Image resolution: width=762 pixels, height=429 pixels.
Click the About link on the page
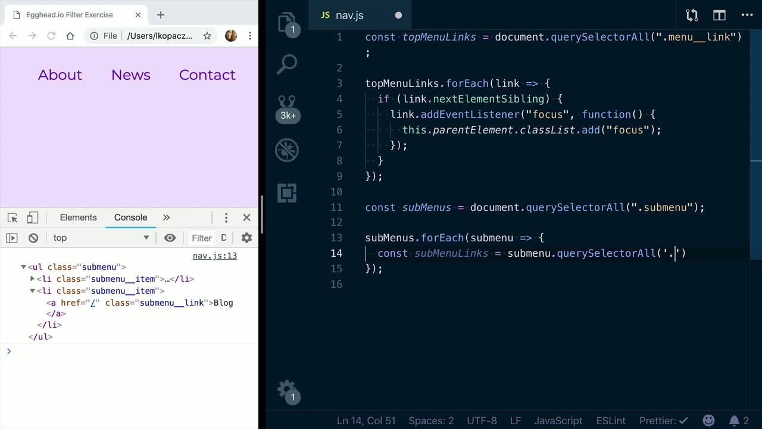point(60,75)
